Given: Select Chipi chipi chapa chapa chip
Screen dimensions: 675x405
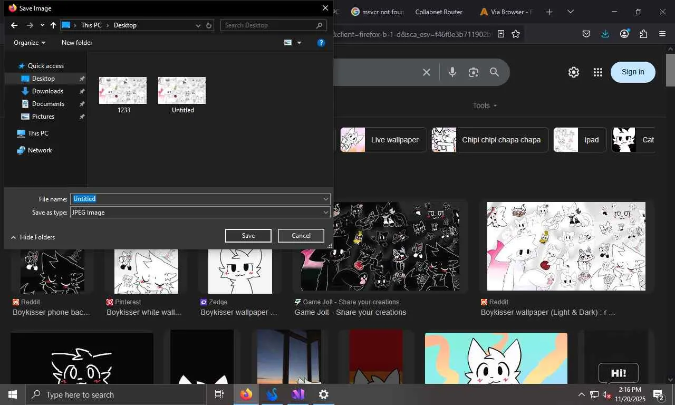Looking at the screenshot, I should (x=490, y=140).
